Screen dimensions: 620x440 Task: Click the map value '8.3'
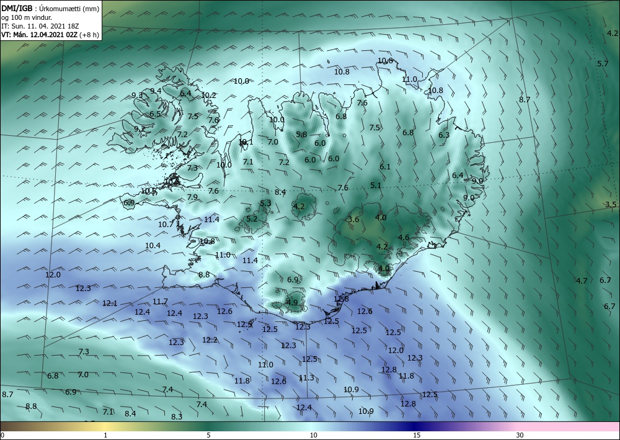coord(177,416)
